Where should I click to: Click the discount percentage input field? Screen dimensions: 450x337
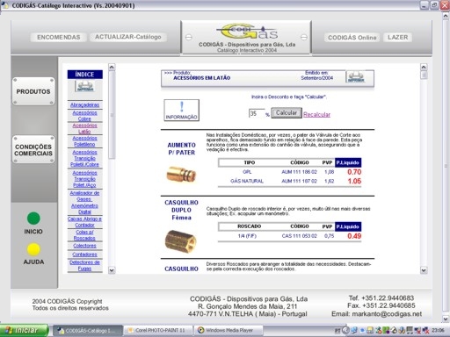tap(257, 113)
